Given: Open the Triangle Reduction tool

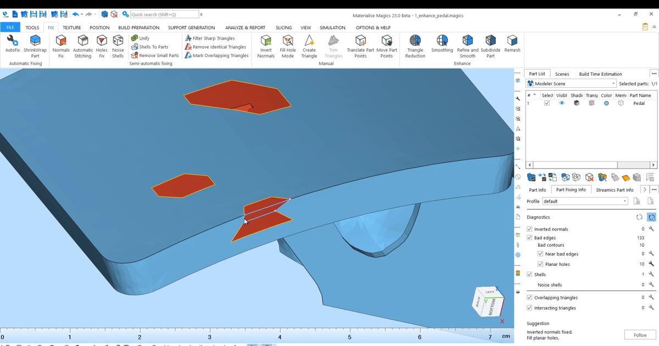Looking at the screenshot, I should pos(415,45).
